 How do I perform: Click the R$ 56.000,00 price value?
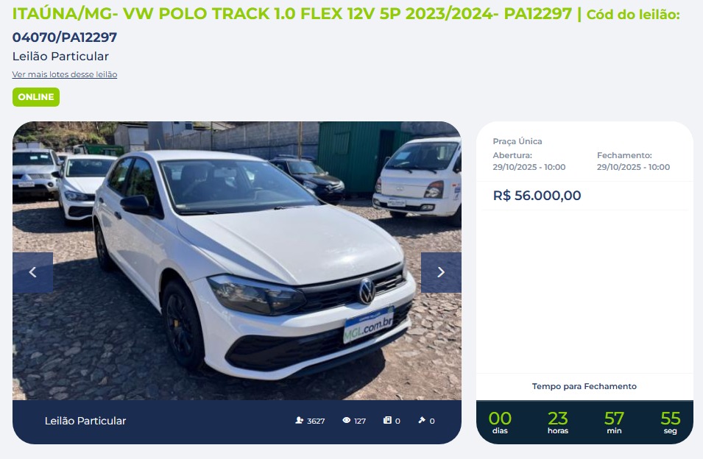[537, 196]
